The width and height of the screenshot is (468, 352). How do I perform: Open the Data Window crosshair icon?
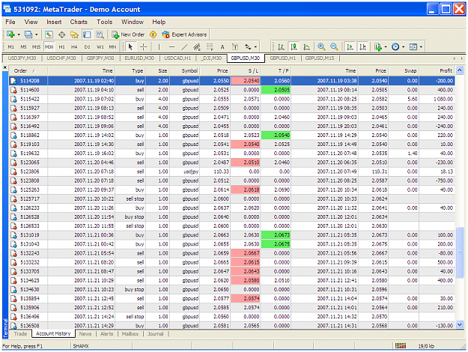[62, 34]
